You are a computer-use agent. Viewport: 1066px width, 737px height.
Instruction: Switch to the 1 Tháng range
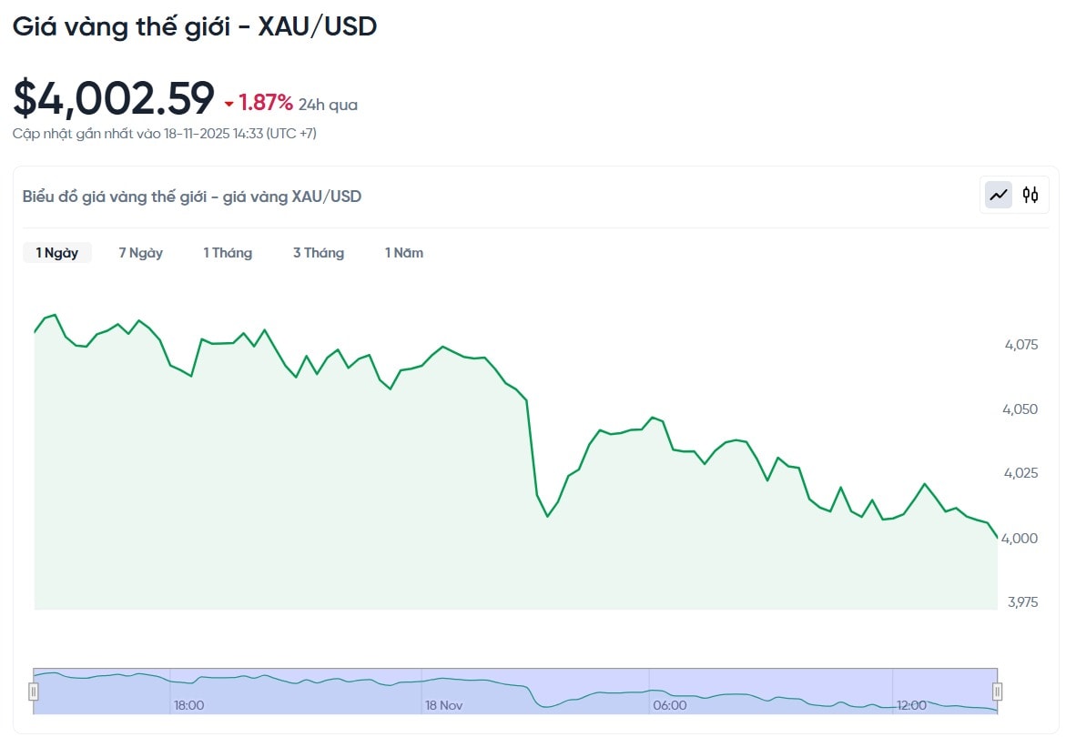[x=228, y=253]
